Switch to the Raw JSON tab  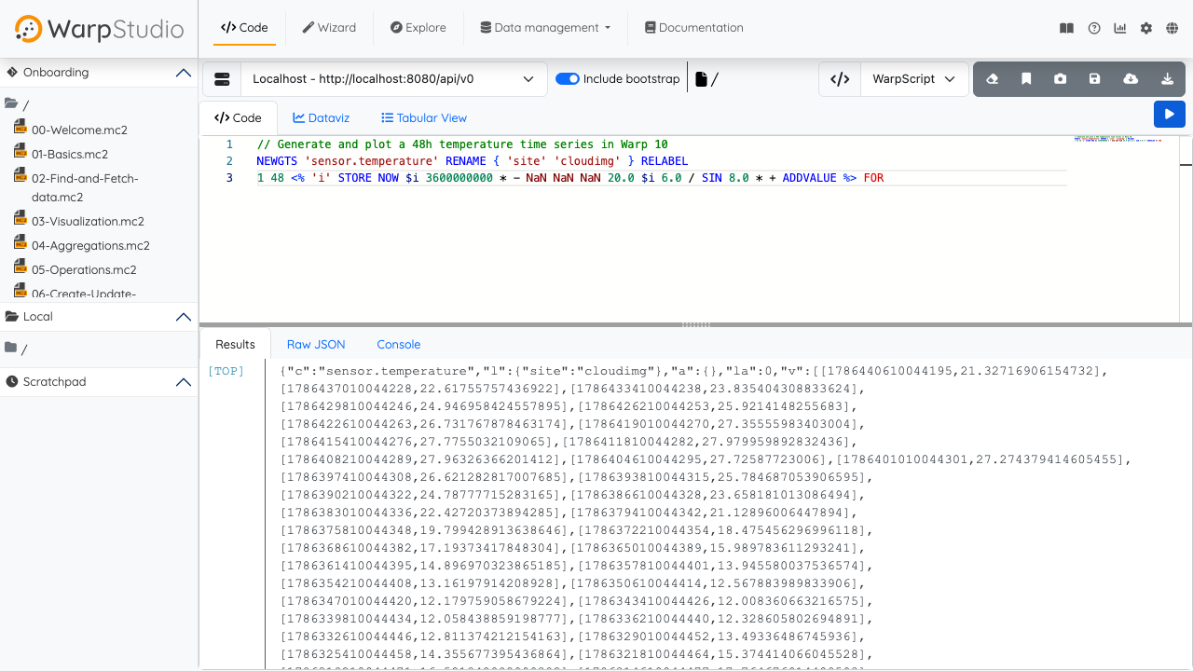pos(316,345)
